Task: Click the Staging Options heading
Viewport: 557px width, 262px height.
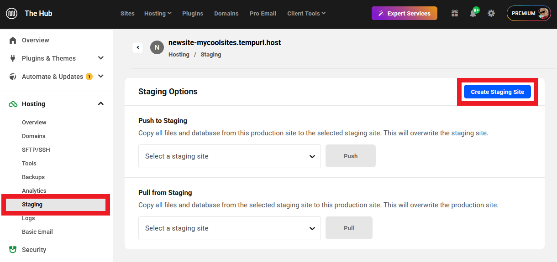Action: coord(168,92)
